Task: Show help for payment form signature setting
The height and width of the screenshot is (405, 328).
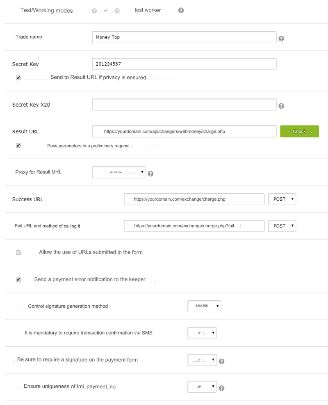Action: [222, 362]
